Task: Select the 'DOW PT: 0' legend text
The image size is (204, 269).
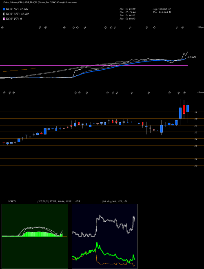Action: point(14,19)
